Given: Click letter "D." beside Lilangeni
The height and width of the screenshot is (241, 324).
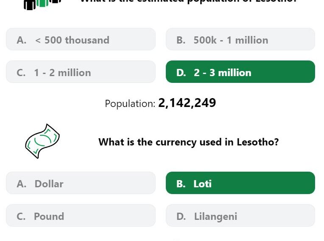Looking at the screenshot, I should [181, 216].
